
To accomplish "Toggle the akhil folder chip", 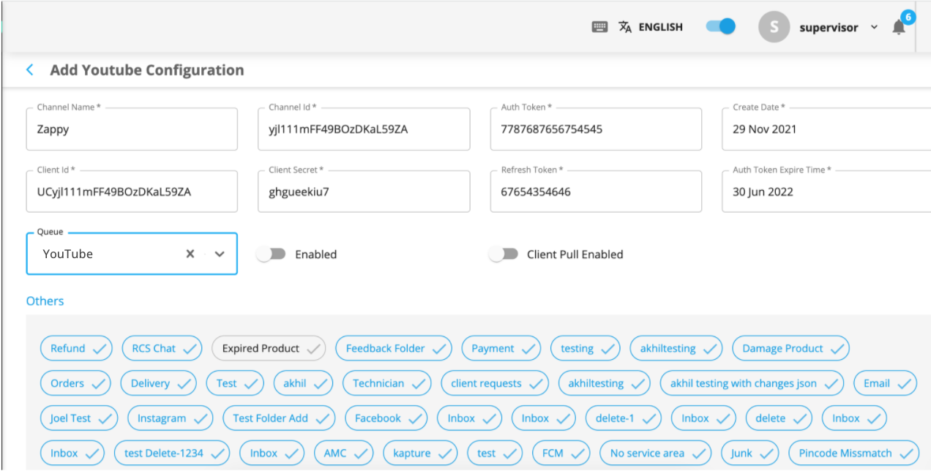I will tap(303, 383).
